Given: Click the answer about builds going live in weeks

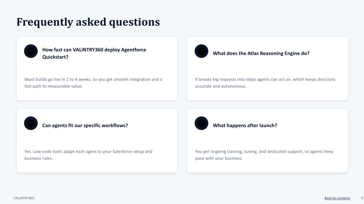Looking at the screenshot, I should (93, 83).
